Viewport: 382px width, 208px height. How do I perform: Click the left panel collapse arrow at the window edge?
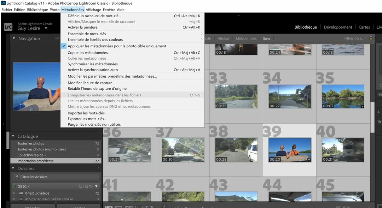[x=4, y=124]
